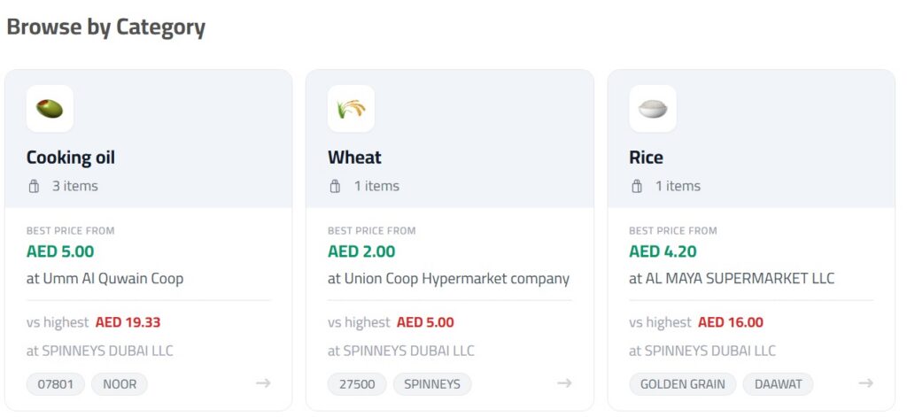Select the 27500 tag
The width and height of the screenshot is (907, 417).
(357, 384)
